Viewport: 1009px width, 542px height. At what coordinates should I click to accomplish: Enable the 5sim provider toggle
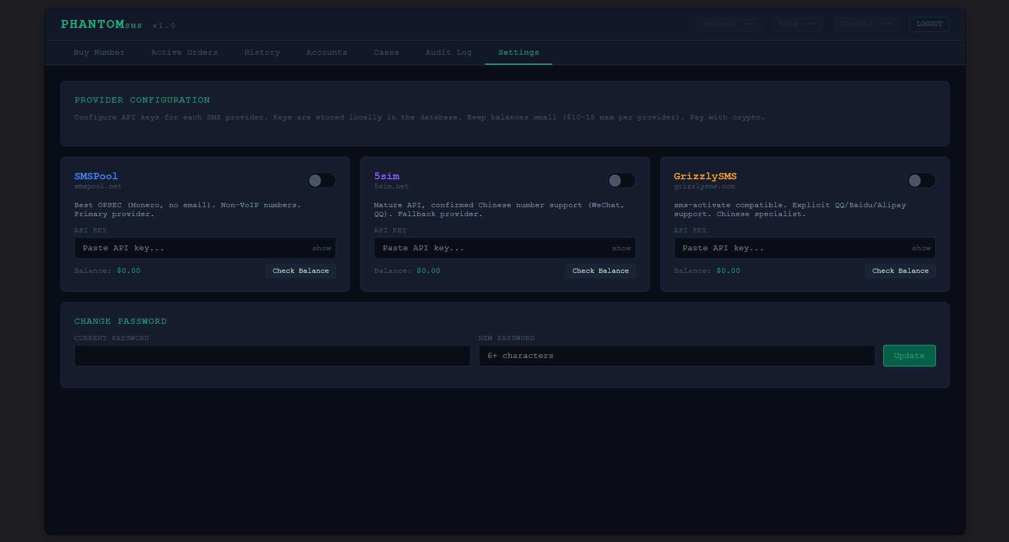tap(621, 180)
